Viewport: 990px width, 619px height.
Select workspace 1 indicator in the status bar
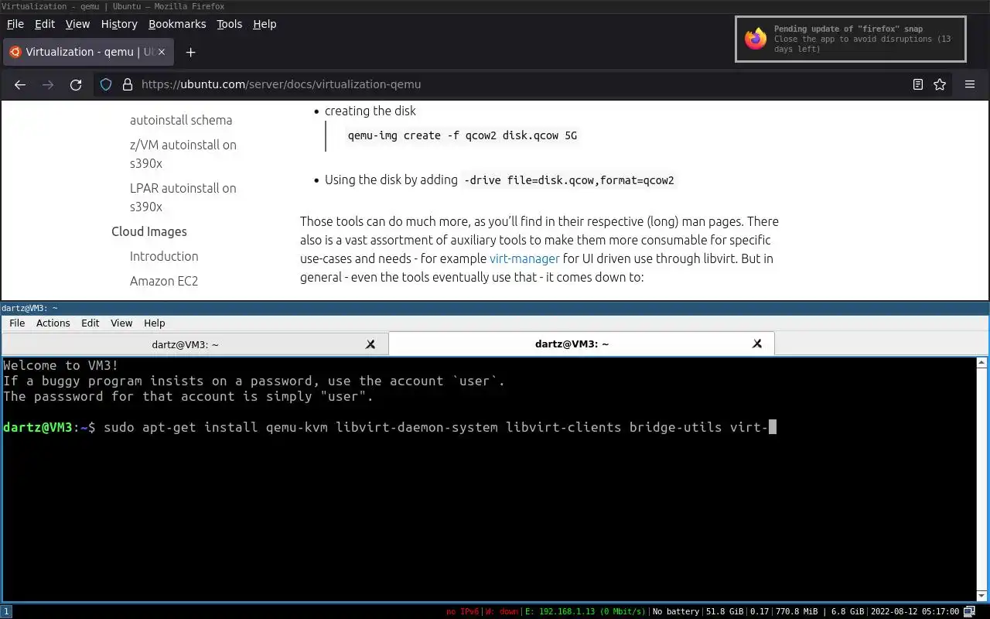(x=6, y=611)
